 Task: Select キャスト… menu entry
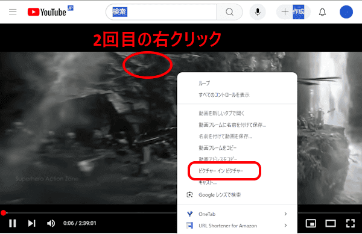237,183
